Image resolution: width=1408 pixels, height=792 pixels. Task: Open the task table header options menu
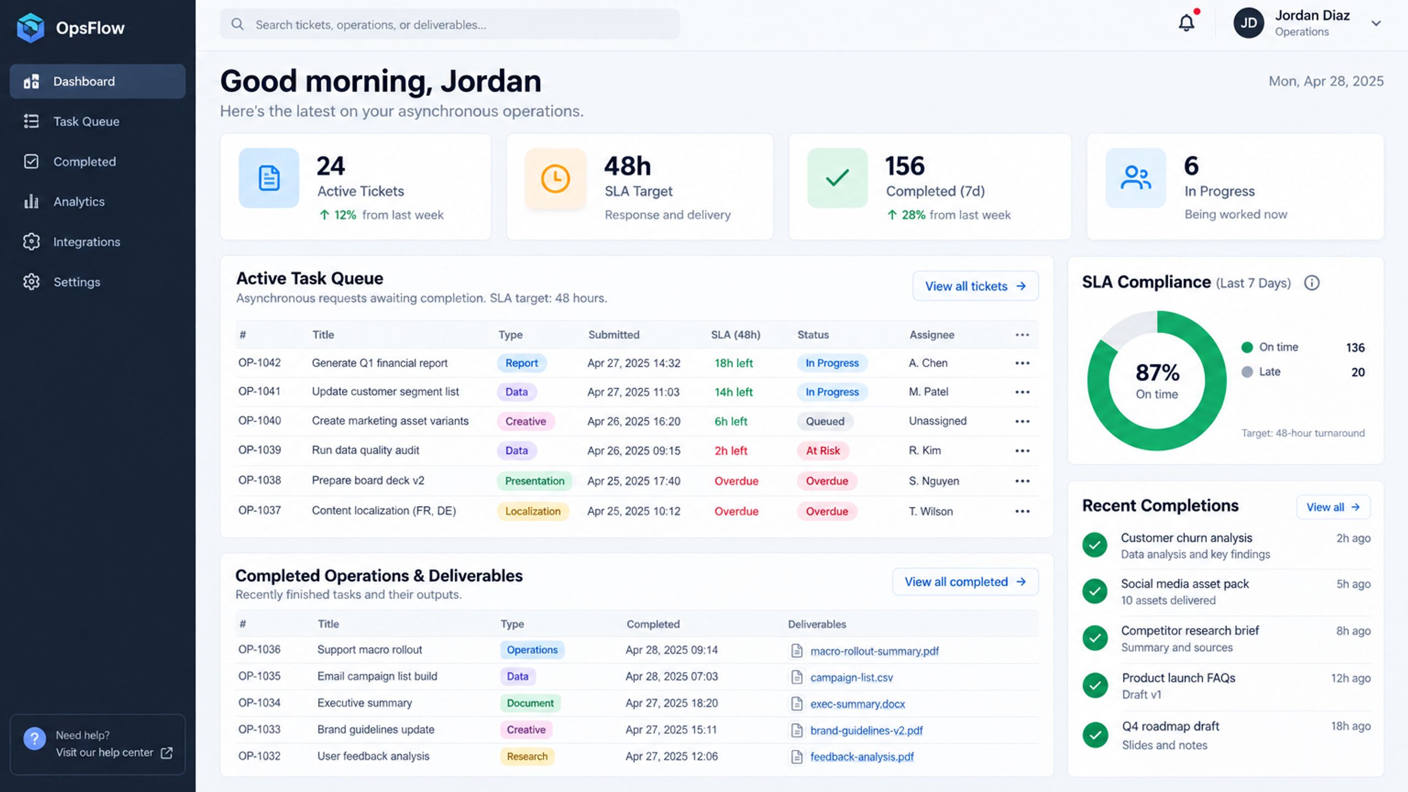1022,335
